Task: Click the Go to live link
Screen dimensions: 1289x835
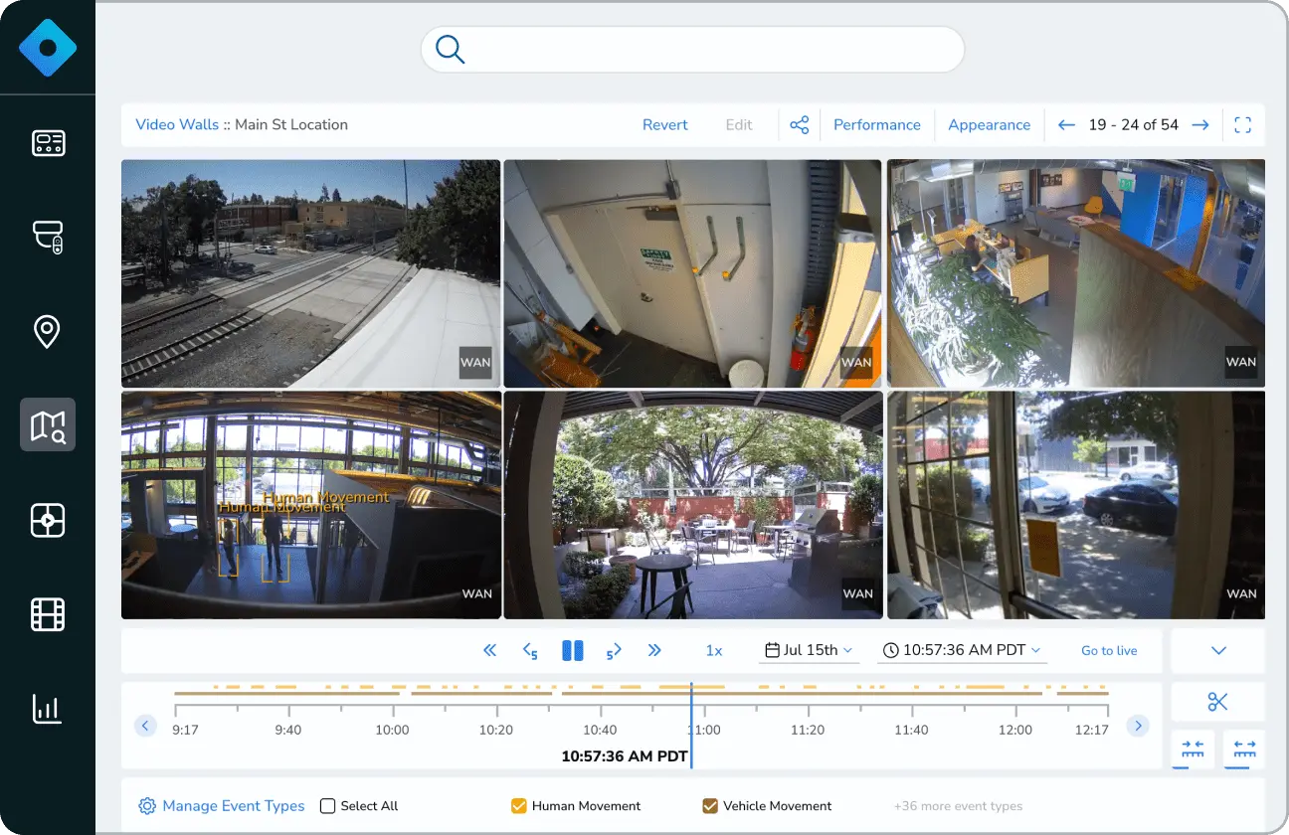Action: (1109, 650)
